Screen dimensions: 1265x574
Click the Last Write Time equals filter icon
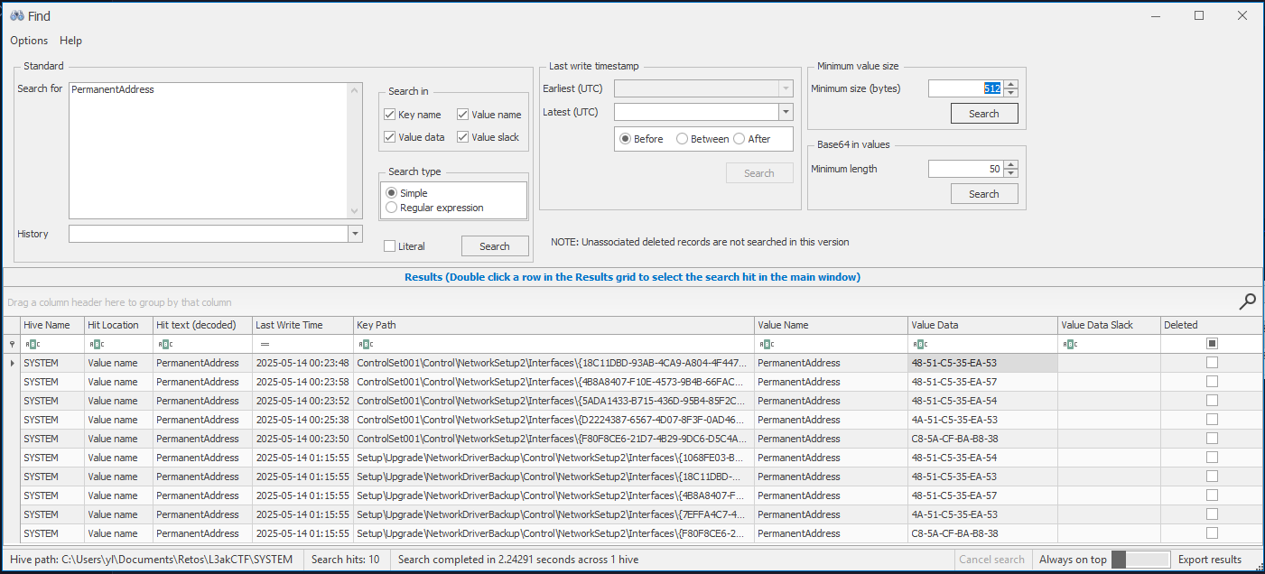tap(265, 344)
